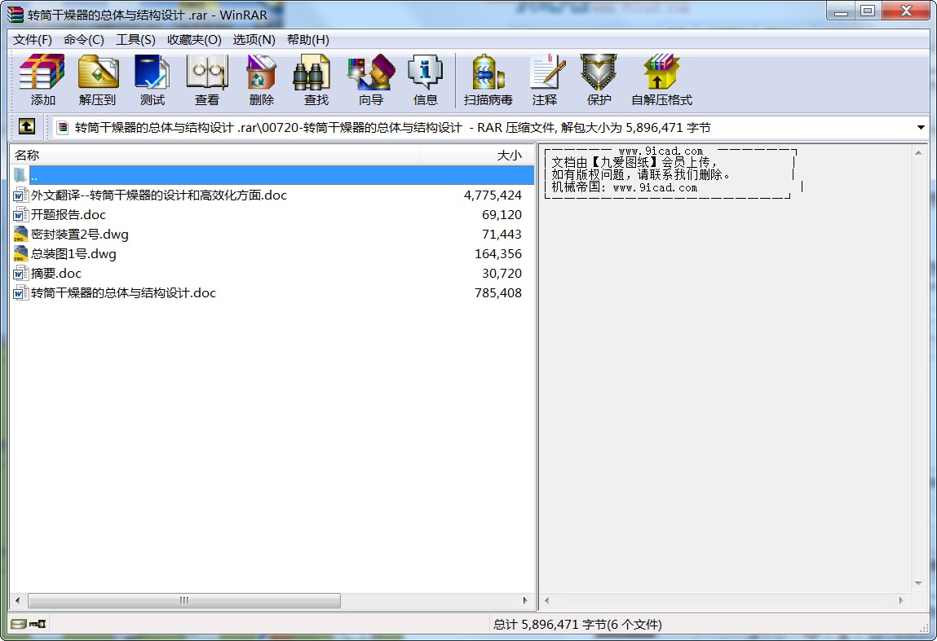Image resolution: width=937 pixels, height=641 pixels.
Task: Click the 添加 (Add) toolbar icon
Action: coord(42,72)
